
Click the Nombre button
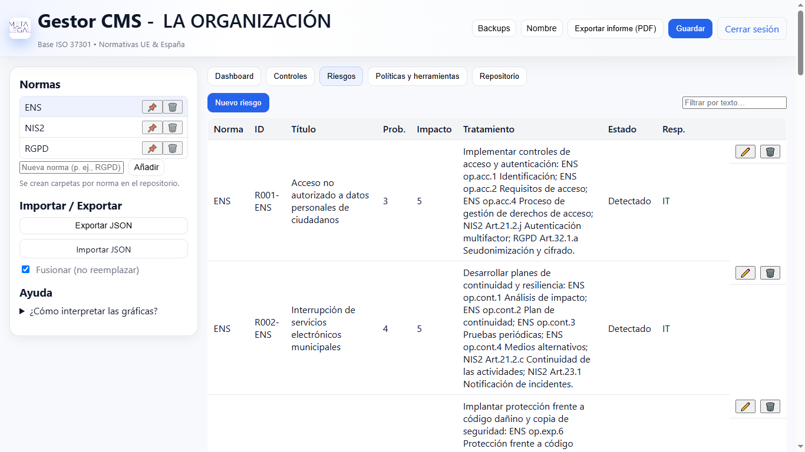click(542, 28)
